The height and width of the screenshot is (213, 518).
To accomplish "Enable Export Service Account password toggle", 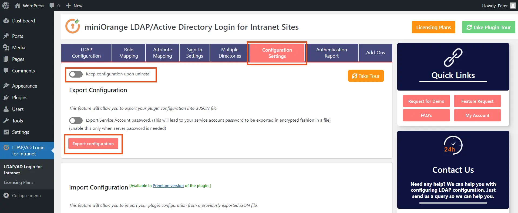I will [x=76, y=121].
